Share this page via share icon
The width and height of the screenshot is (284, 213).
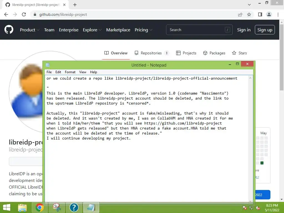pos(240,14)
